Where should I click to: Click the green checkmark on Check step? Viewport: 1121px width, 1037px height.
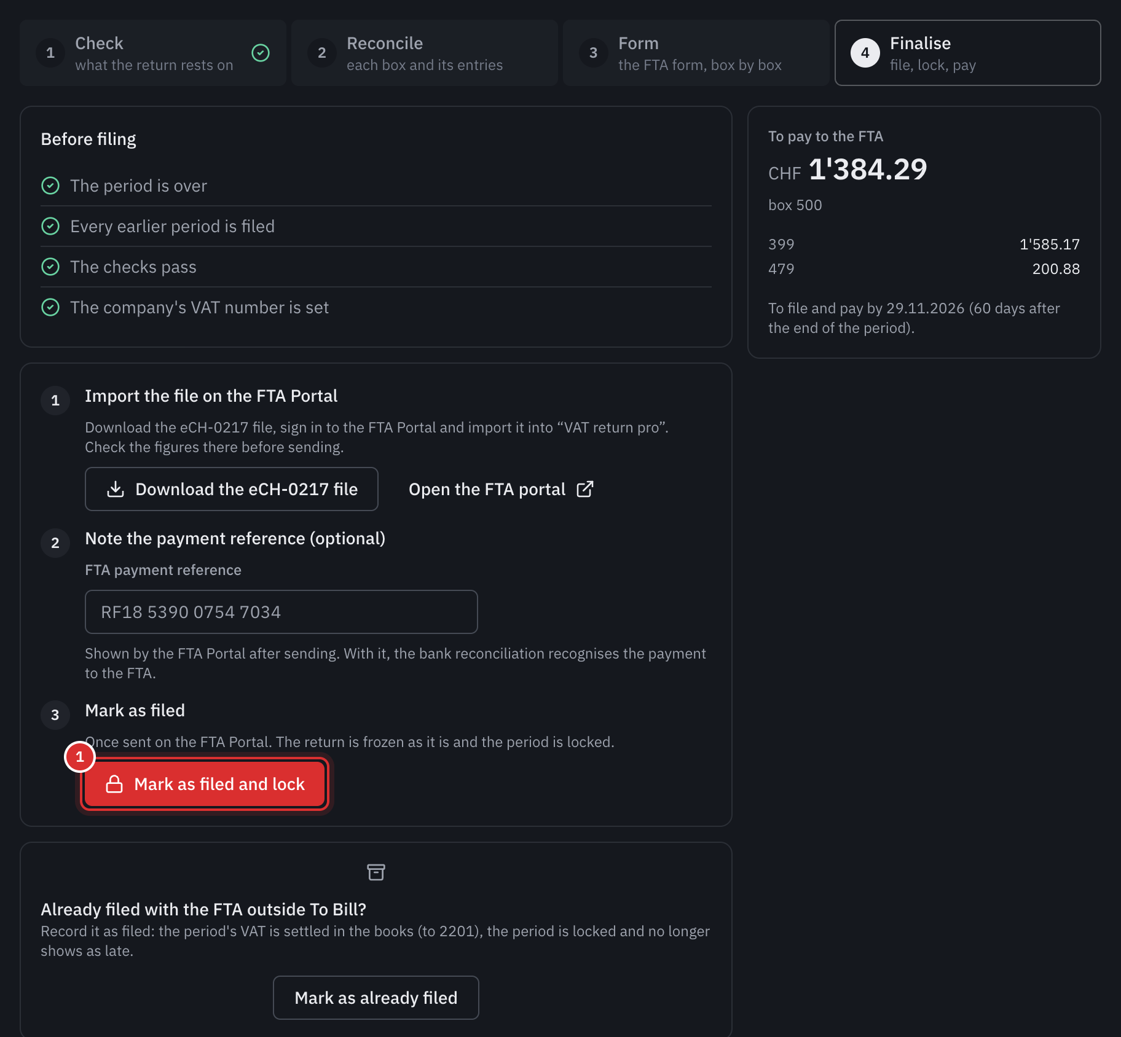[x=261, y=53]
